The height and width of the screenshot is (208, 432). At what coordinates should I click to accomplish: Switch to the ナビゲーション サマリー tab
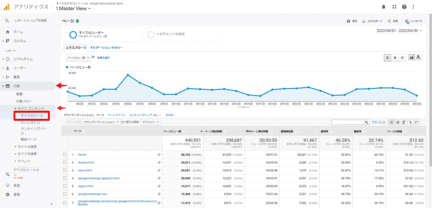click(107, 47)
